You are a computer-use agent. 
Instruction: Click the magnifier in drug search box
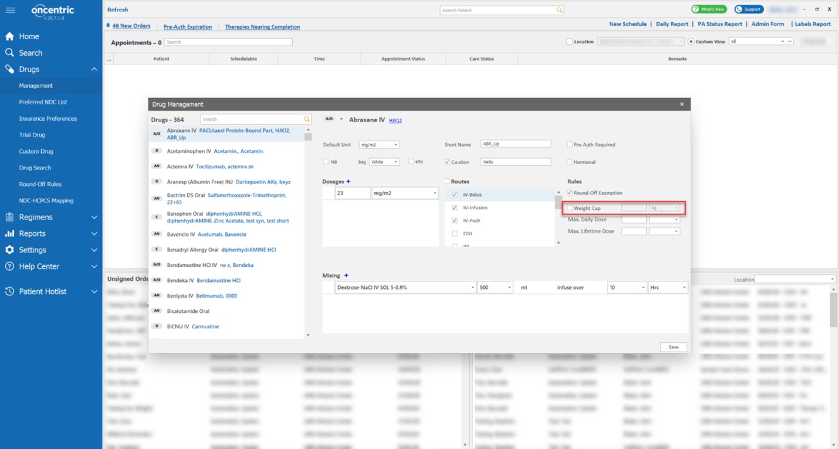[x=307, y=119]
